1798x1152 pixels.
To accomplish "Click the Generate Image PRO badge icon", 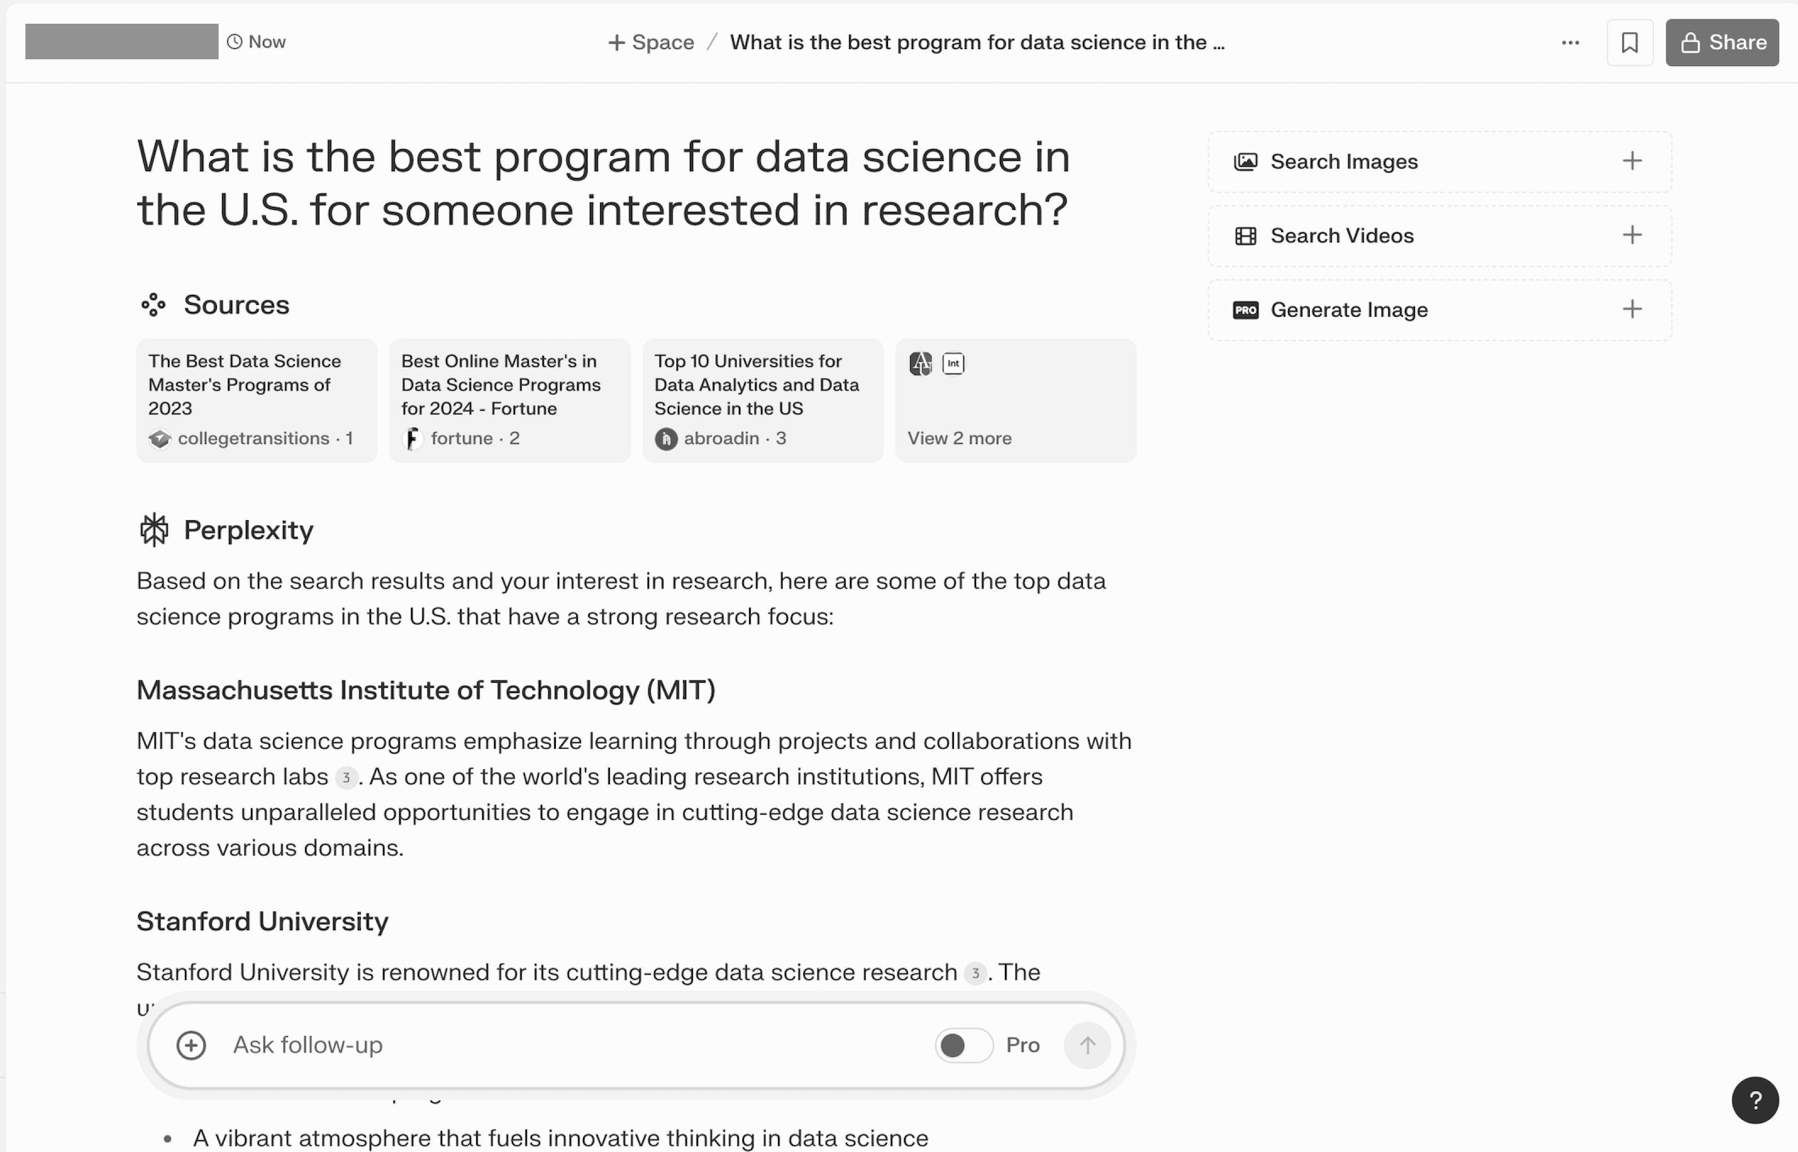I will [x=1245, y=309].
